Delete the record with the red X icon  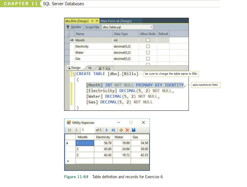pyautogui.click(x=127, y=130)
